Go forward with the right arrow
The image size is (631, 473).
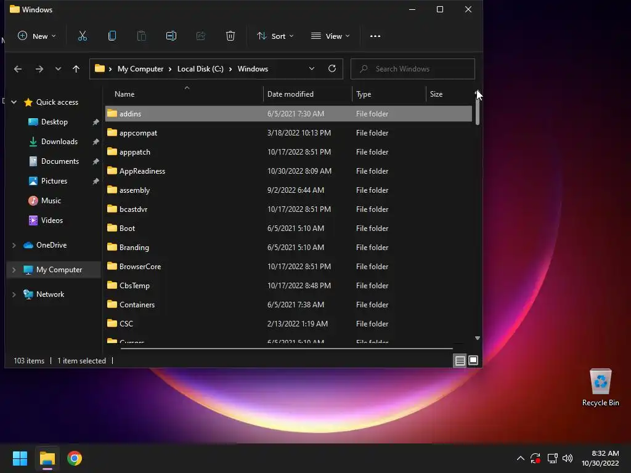(39, 69)
